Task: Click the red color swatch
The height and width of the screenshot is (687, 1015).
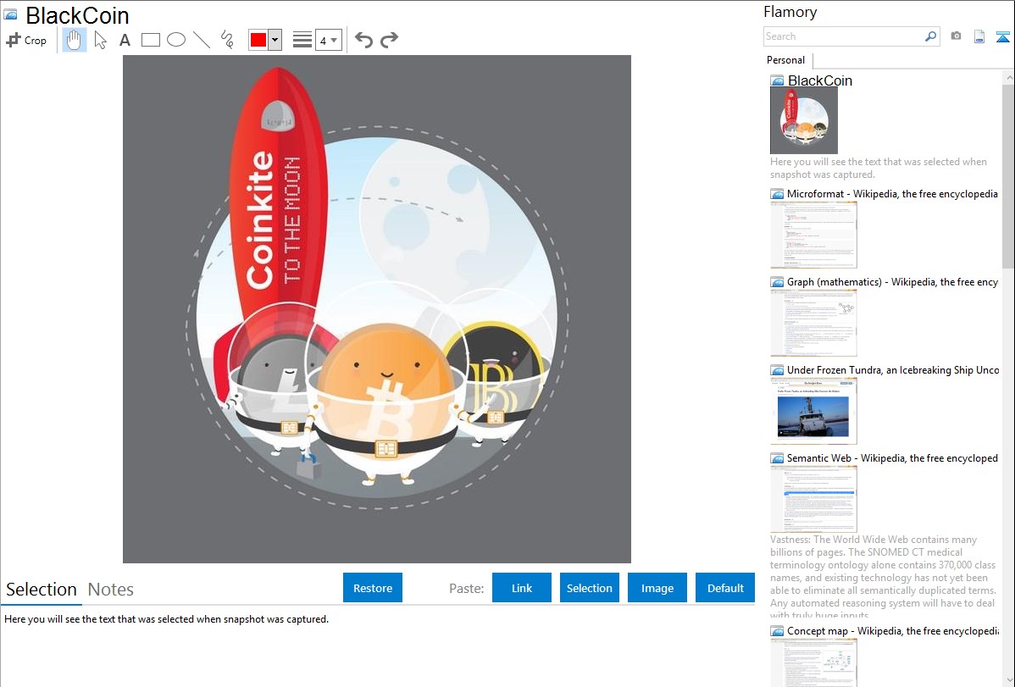Action: [x=258, y=40]
